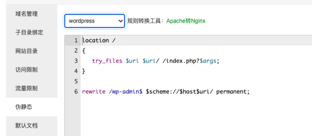Click the 'location /' code line

click(x=99, y=41)
